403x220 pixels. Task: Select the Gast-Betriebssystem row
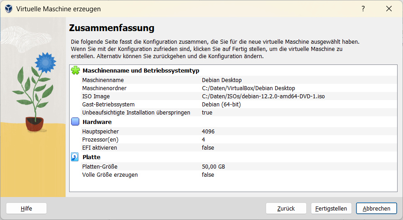point(181,104)
